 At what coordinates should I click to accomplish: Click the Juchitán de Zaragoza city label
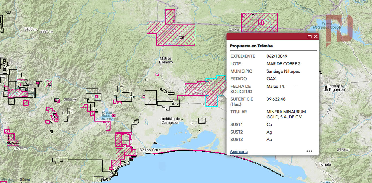[170, 120]
